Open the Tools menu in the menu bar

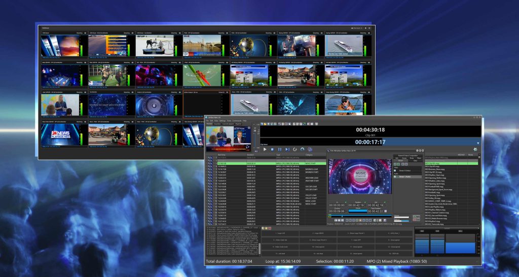click(x=229, y=121)
